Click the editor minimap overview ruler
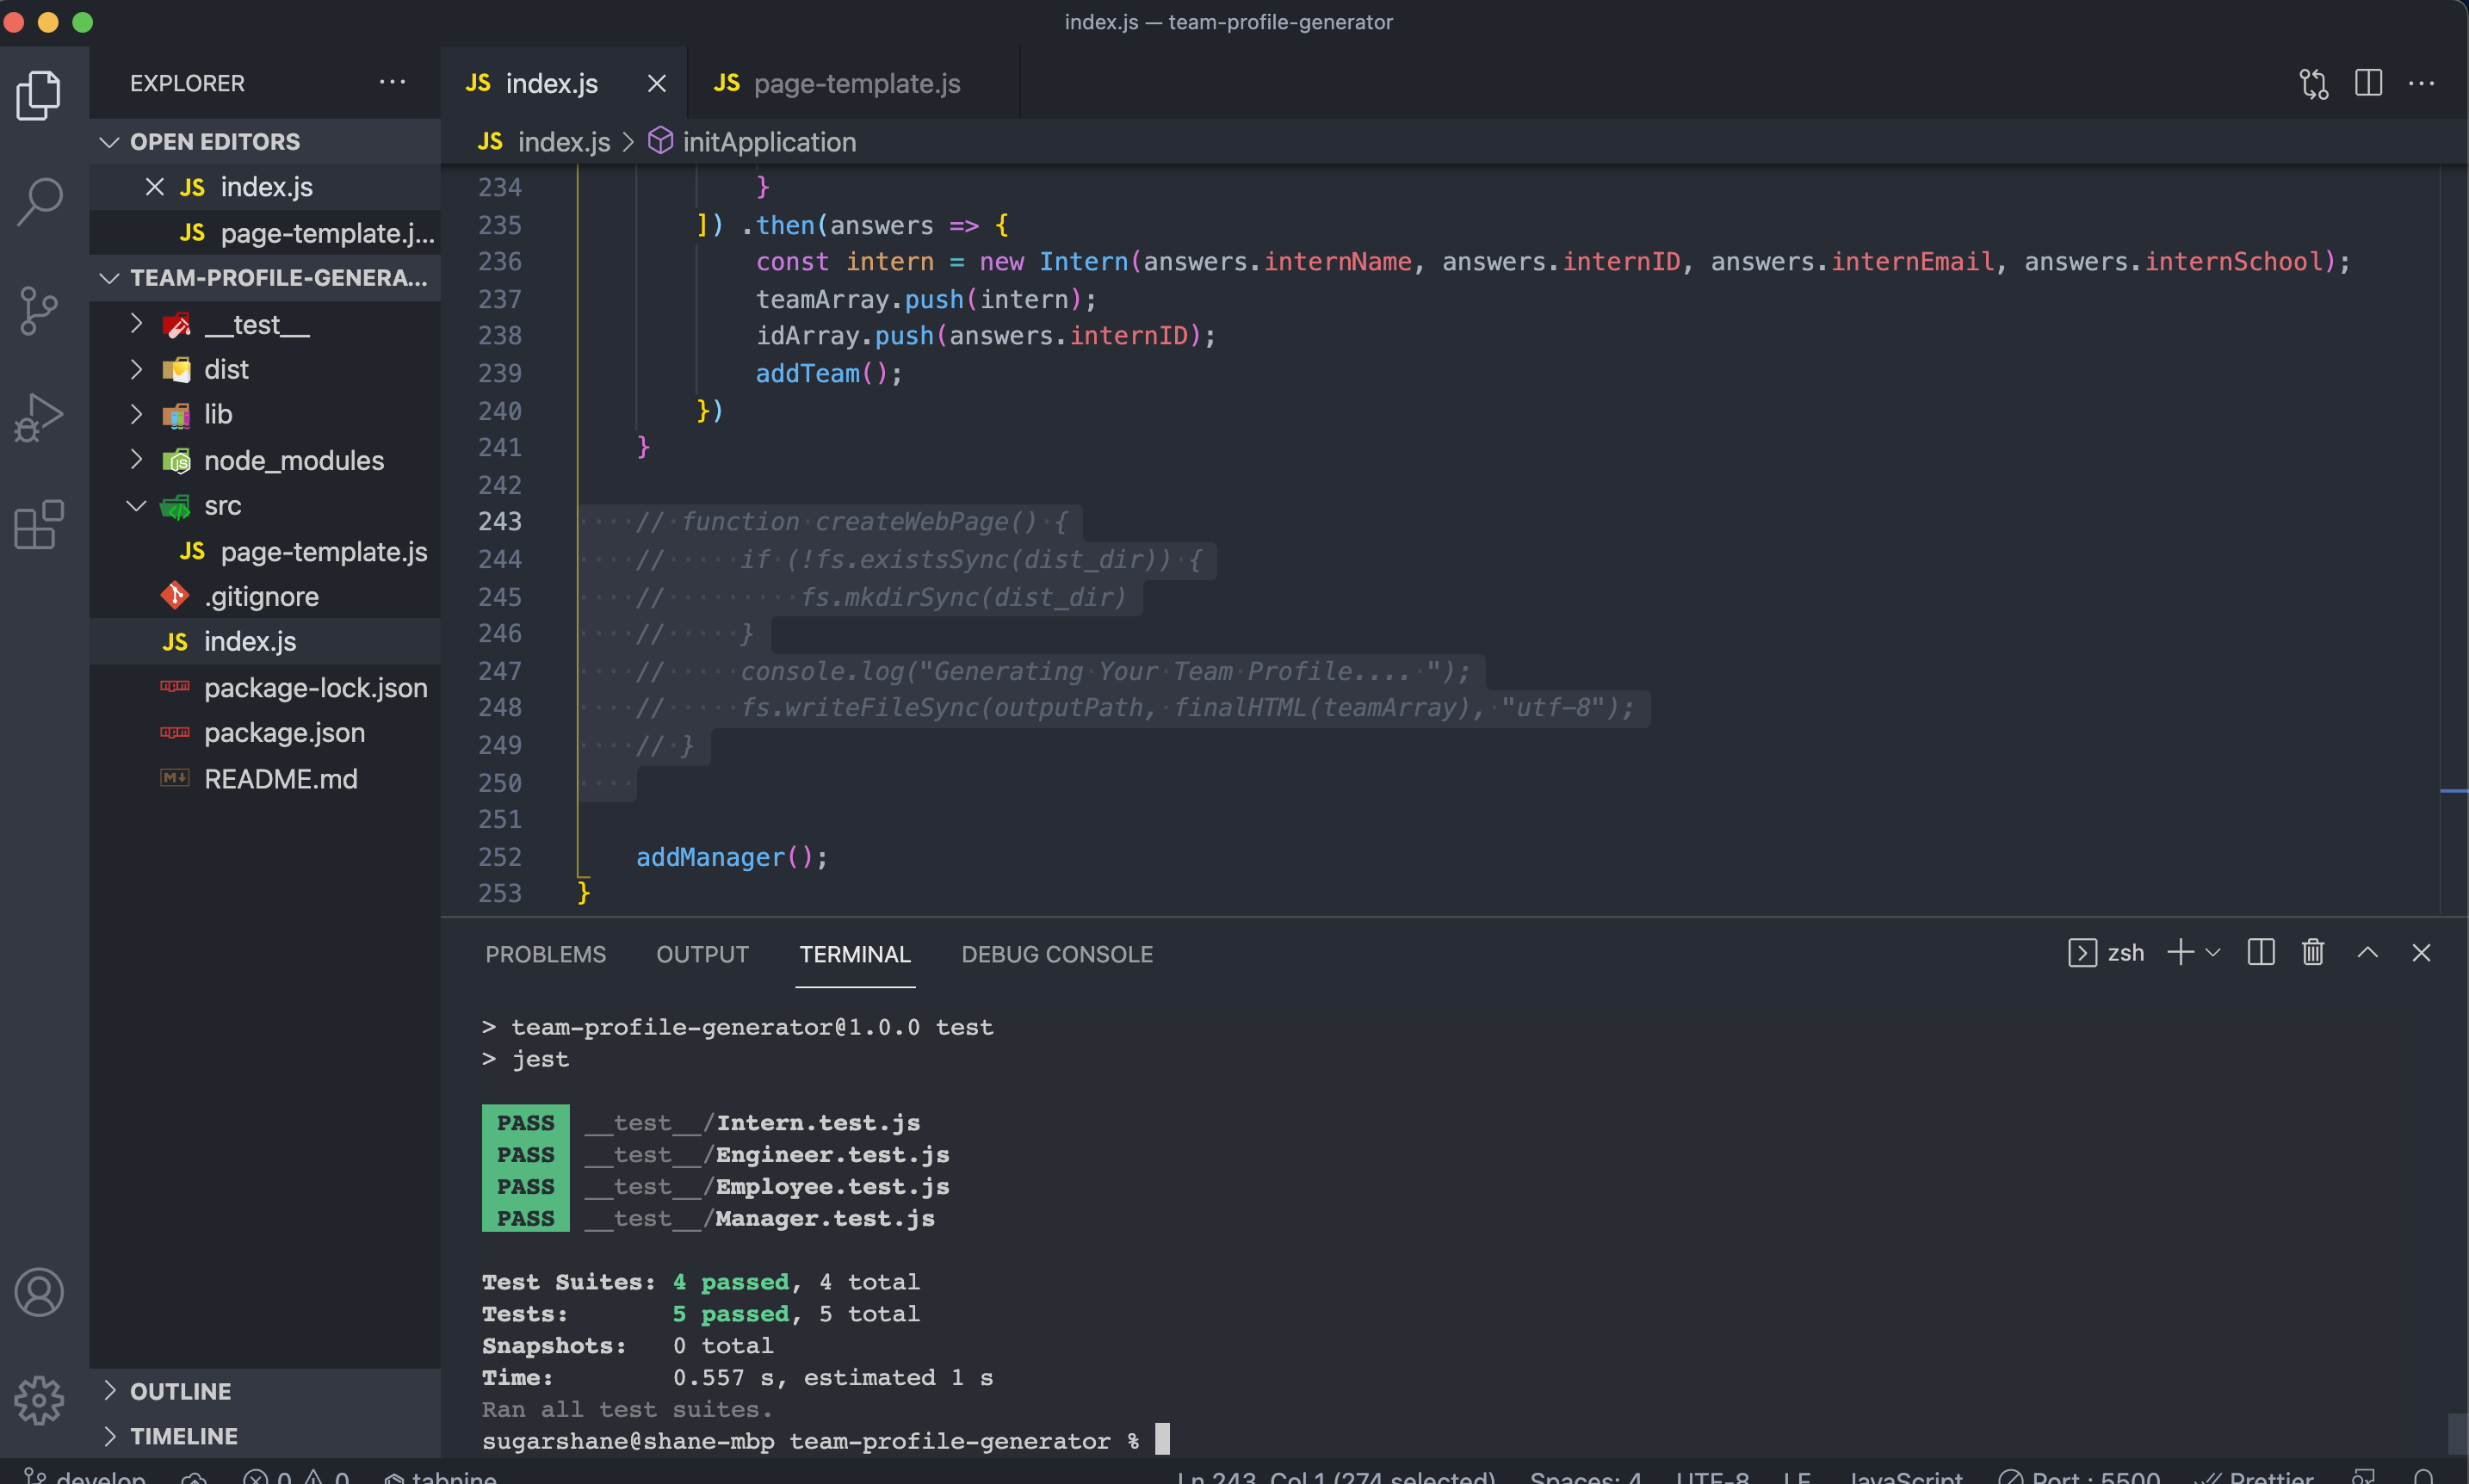Screen dimensions: 2469x1484 tap(2454, 540)
